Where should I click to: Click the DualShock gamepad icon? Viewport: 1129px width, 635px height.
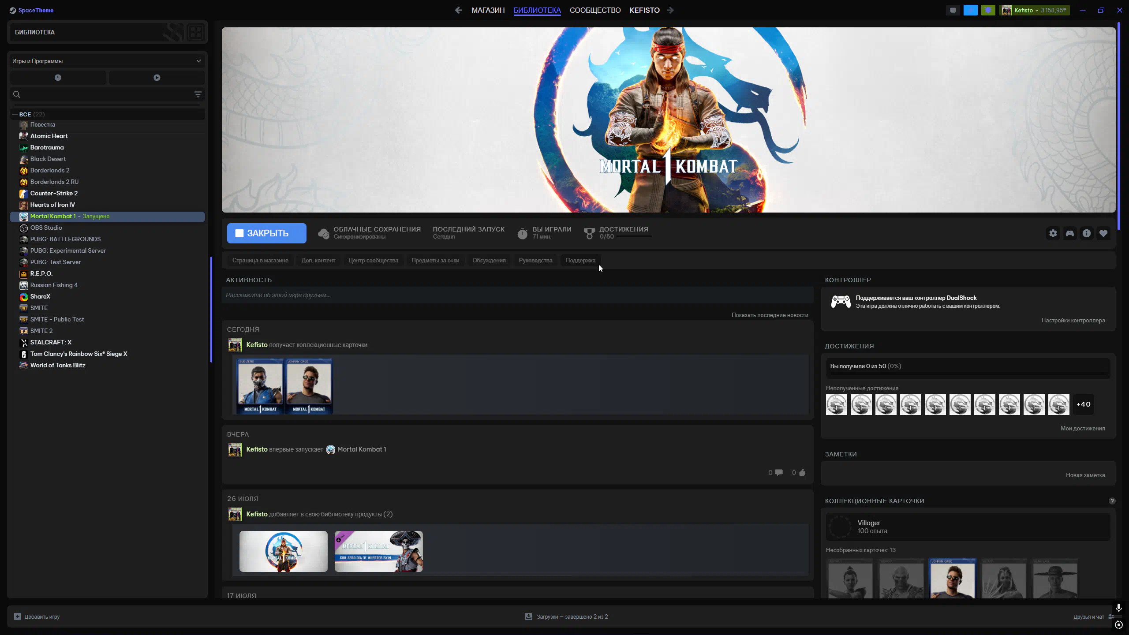click(x=841, y=302)
